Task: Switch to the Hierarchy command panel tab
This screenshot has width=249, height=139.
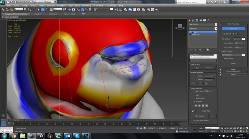Action: click(197, 20)
